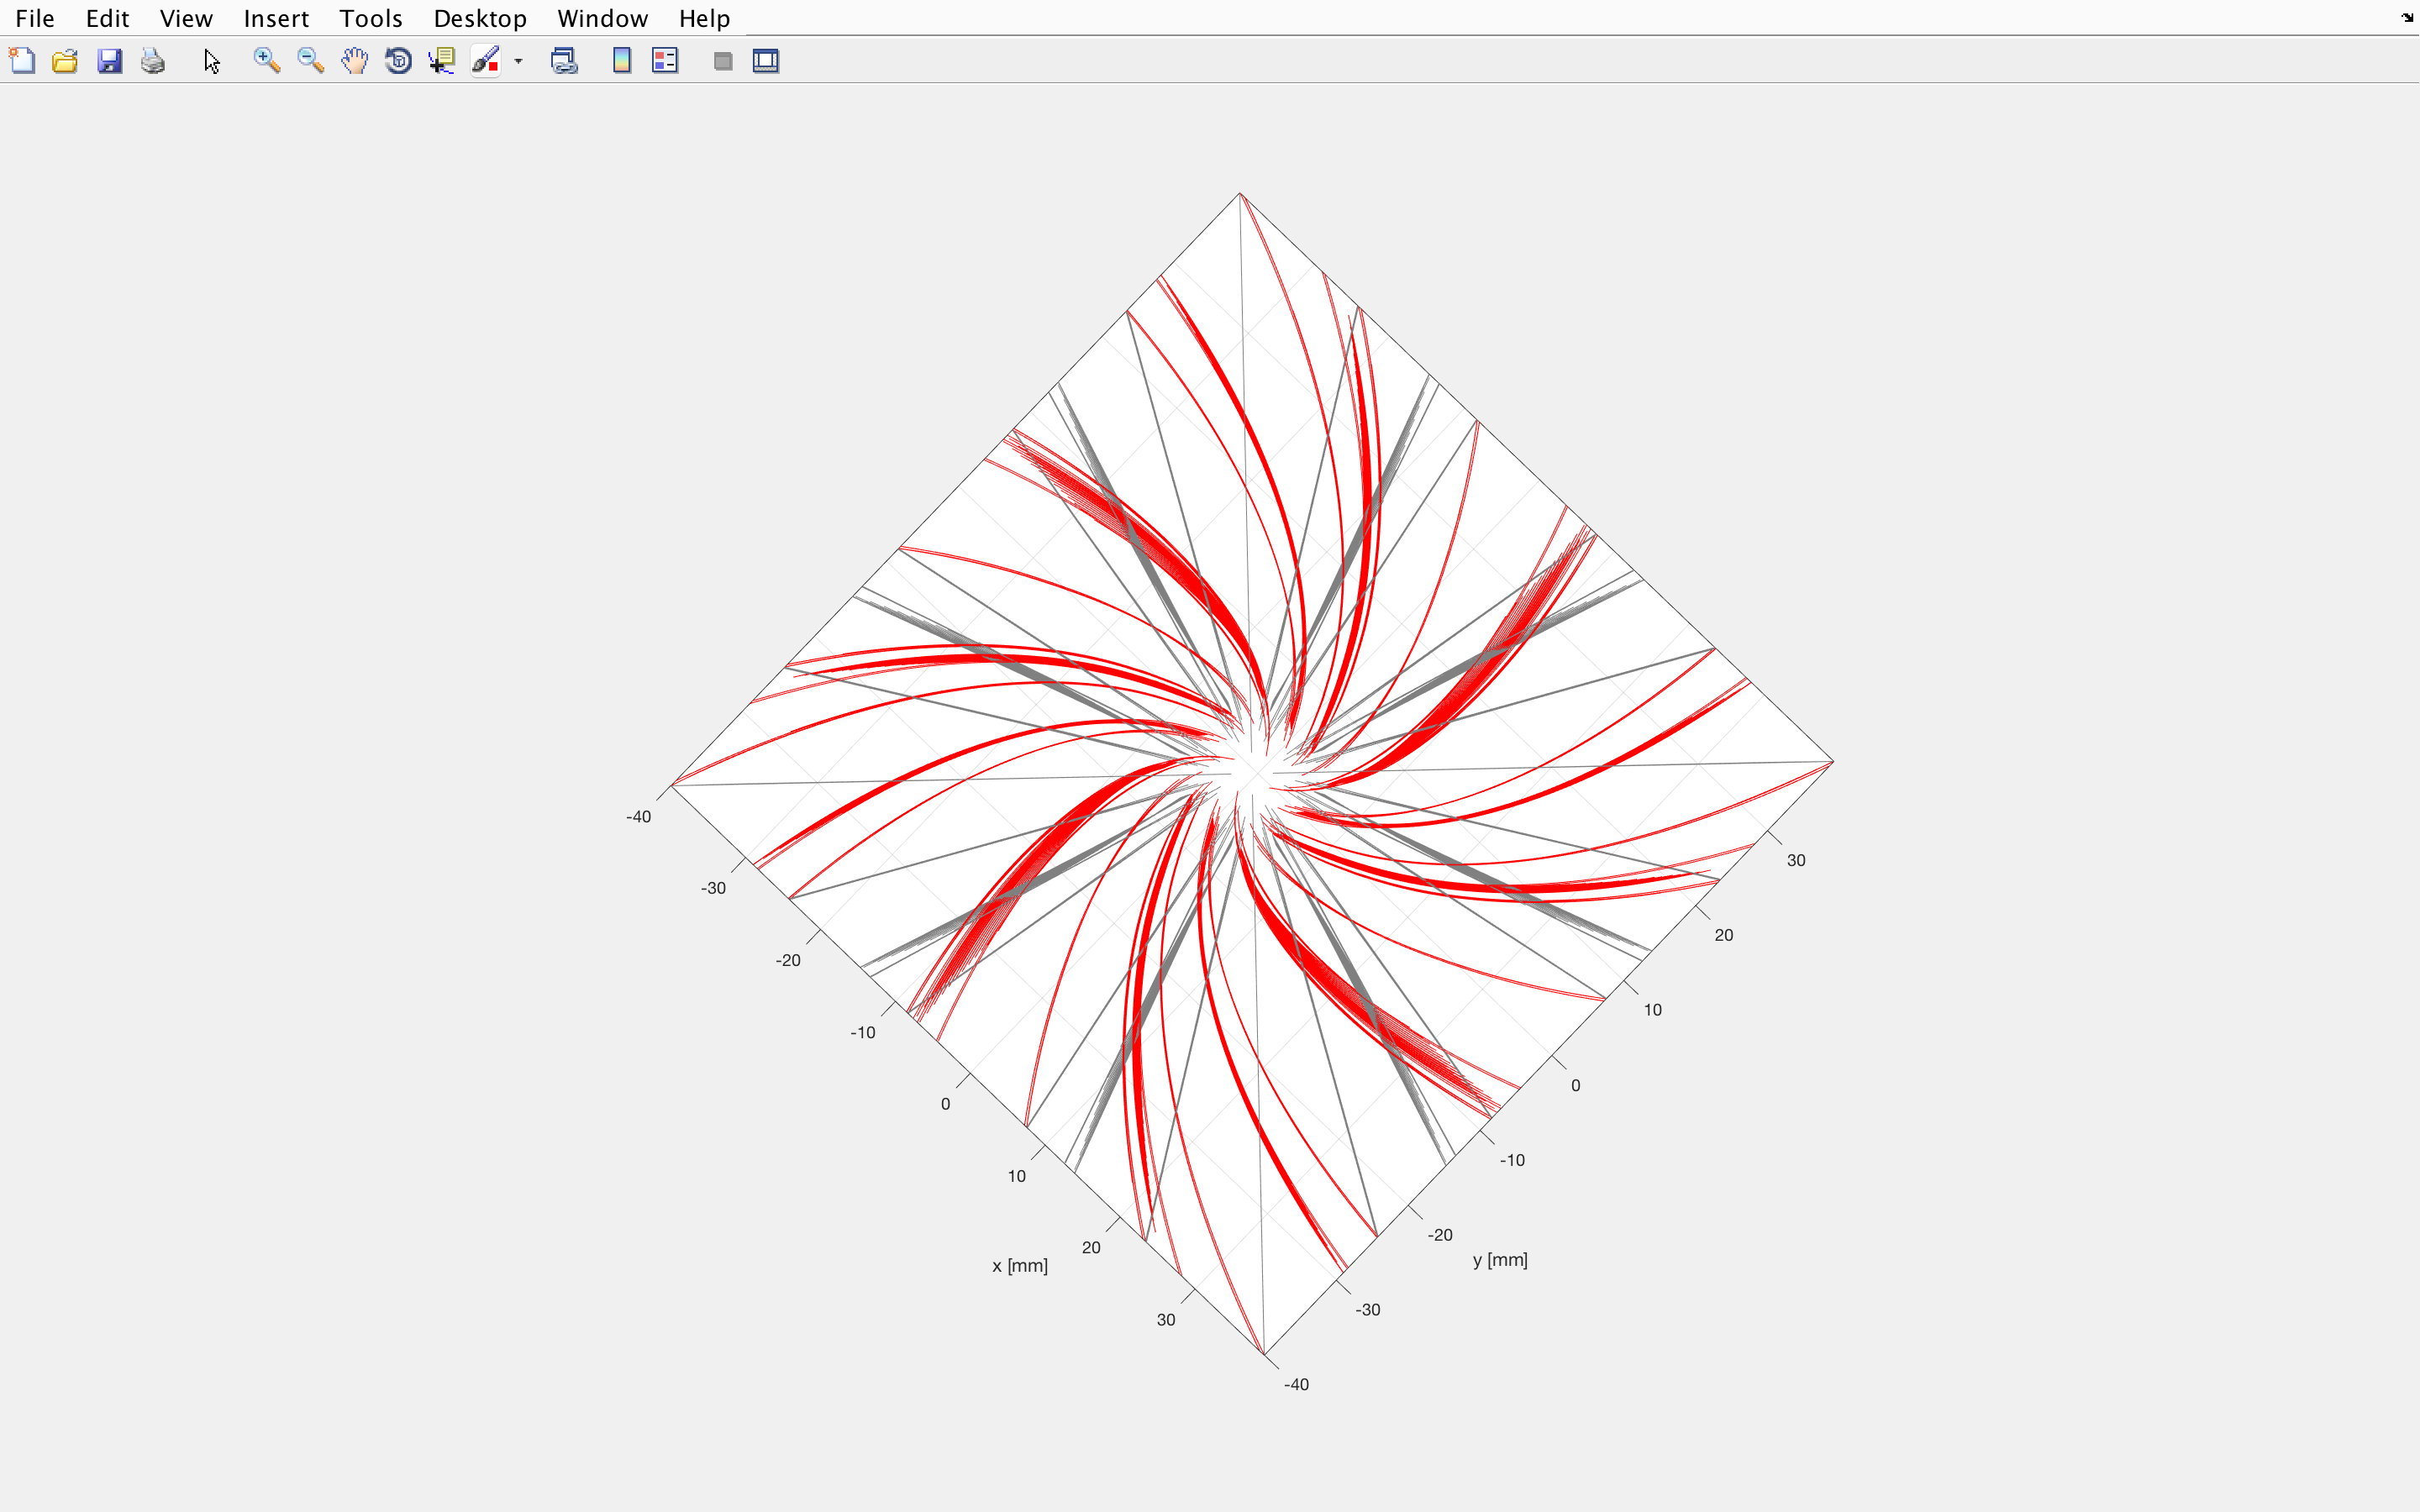
Task: Open an existing figure file
Action: click(65, 61)
